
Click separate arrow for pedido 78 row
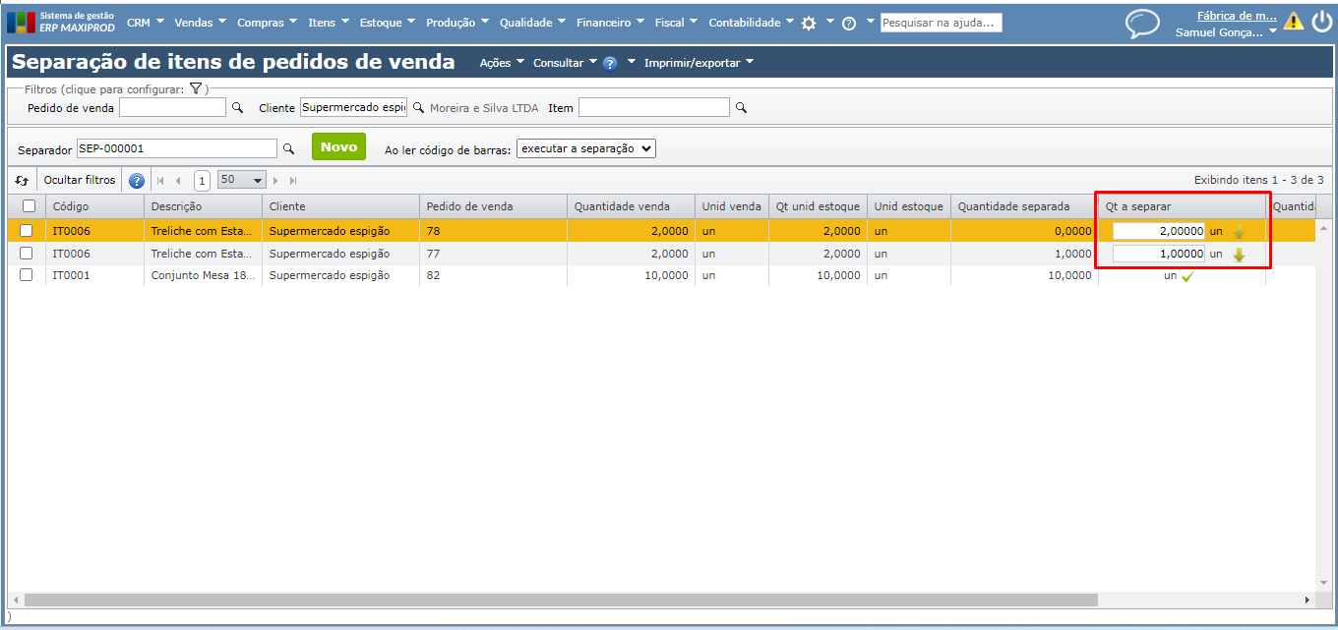[1239, 232]
